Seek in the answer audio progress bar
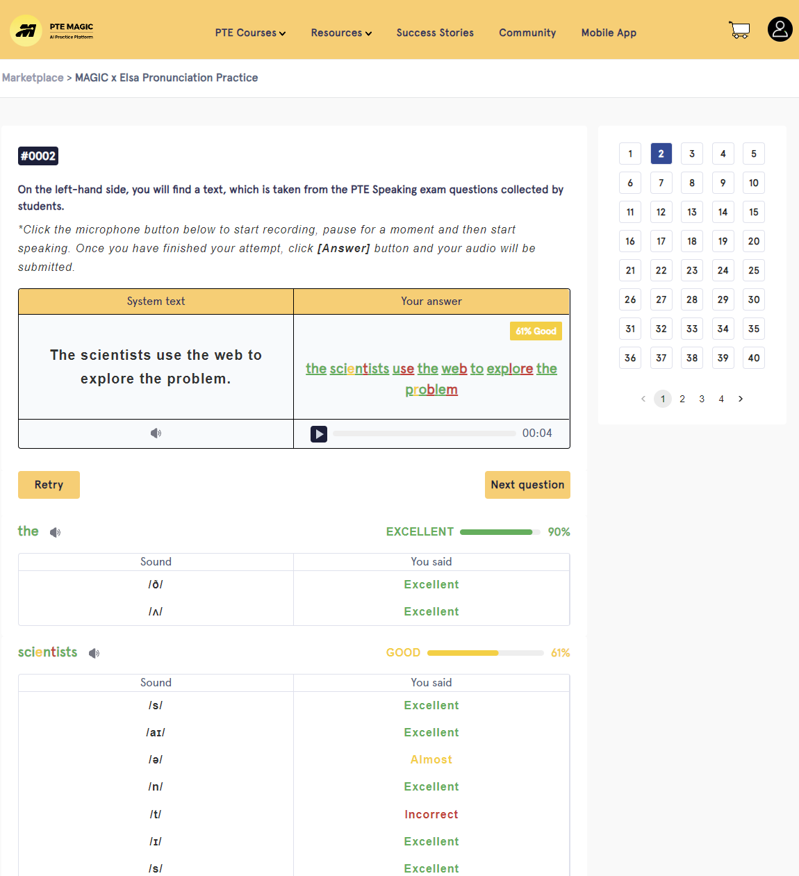This screenshot has width=799, height=876. pos(425,433)
